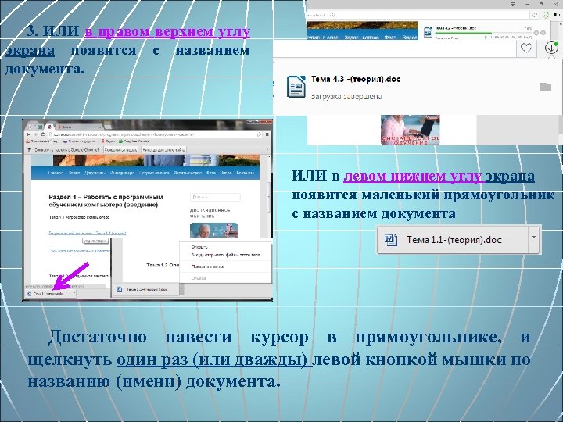Open Opera tab menu icon in the title bar
This screenshot has width=563, height=422.
(513, 4)
